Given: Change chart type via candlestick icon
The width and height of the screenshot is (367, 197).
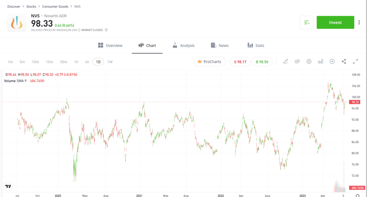Looking at the screenshot, I should click(297, 62).
